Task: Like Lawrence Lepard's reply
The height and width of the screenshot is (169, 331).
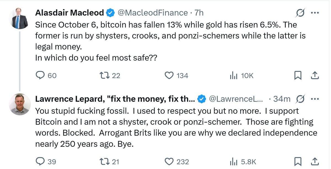Action: (x=169, y=162)
